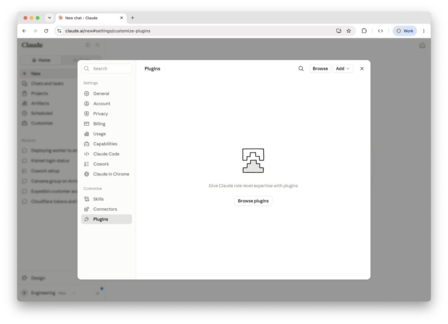Open the Cloudflare tokens recent chat
The image size is (448, 324).
[x=49, y=201]
